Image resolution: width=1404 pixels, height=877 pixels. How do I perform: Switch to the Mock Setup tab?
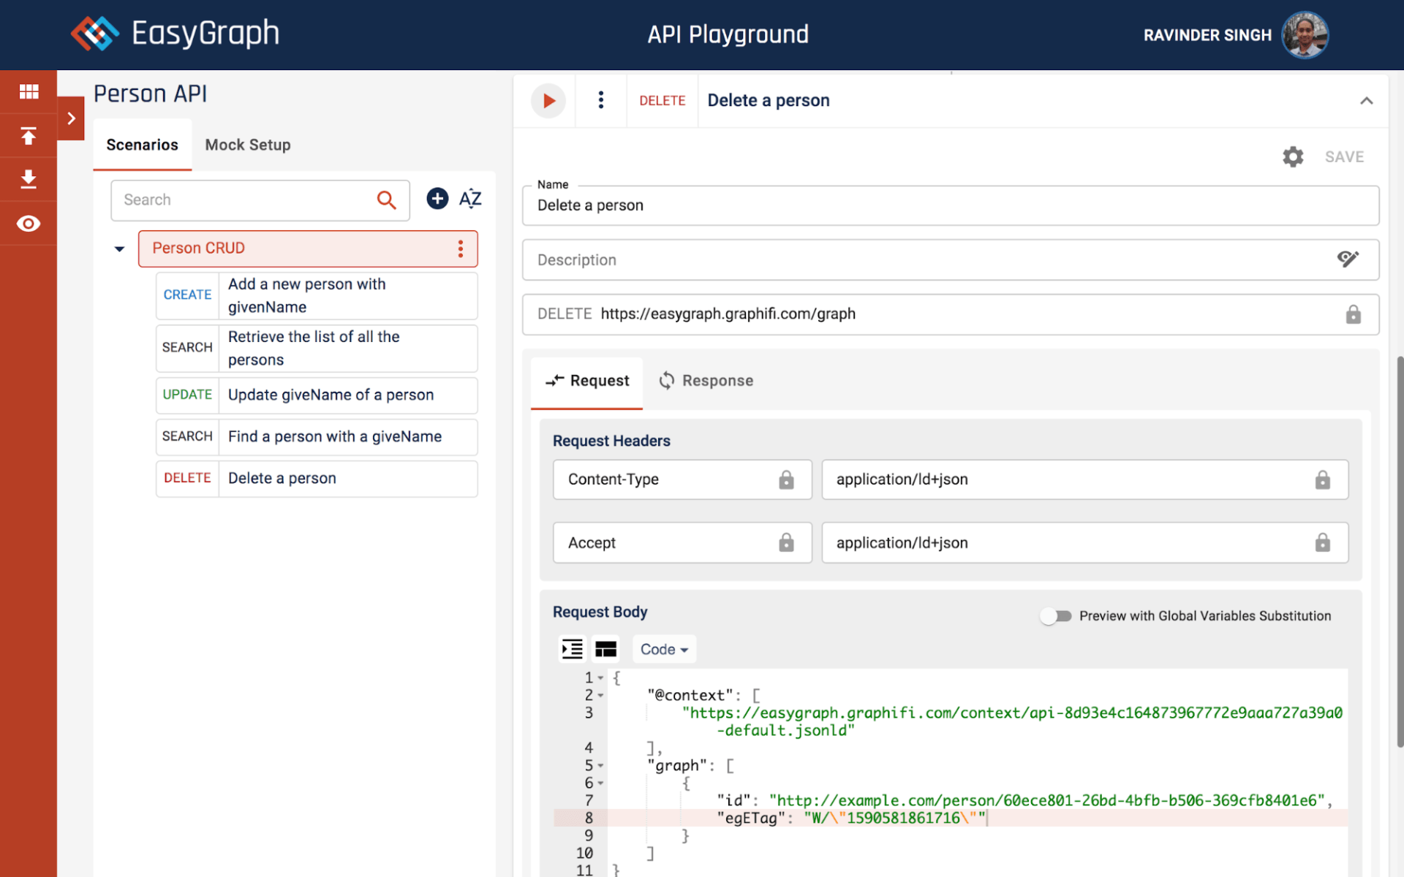coord(248,145)
